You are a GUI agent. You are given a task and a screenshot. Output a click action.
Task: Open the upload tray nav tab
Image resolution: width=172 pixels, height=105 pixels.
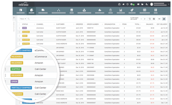pos(84,11)
